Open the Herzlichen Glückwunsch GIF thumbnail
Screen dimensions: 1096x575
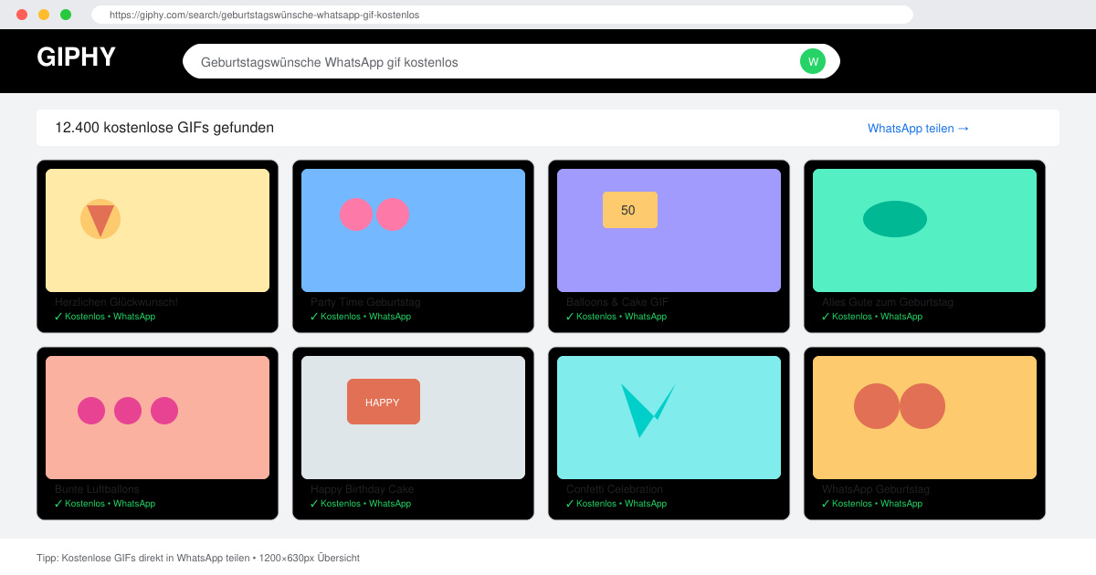click(157, 230)
